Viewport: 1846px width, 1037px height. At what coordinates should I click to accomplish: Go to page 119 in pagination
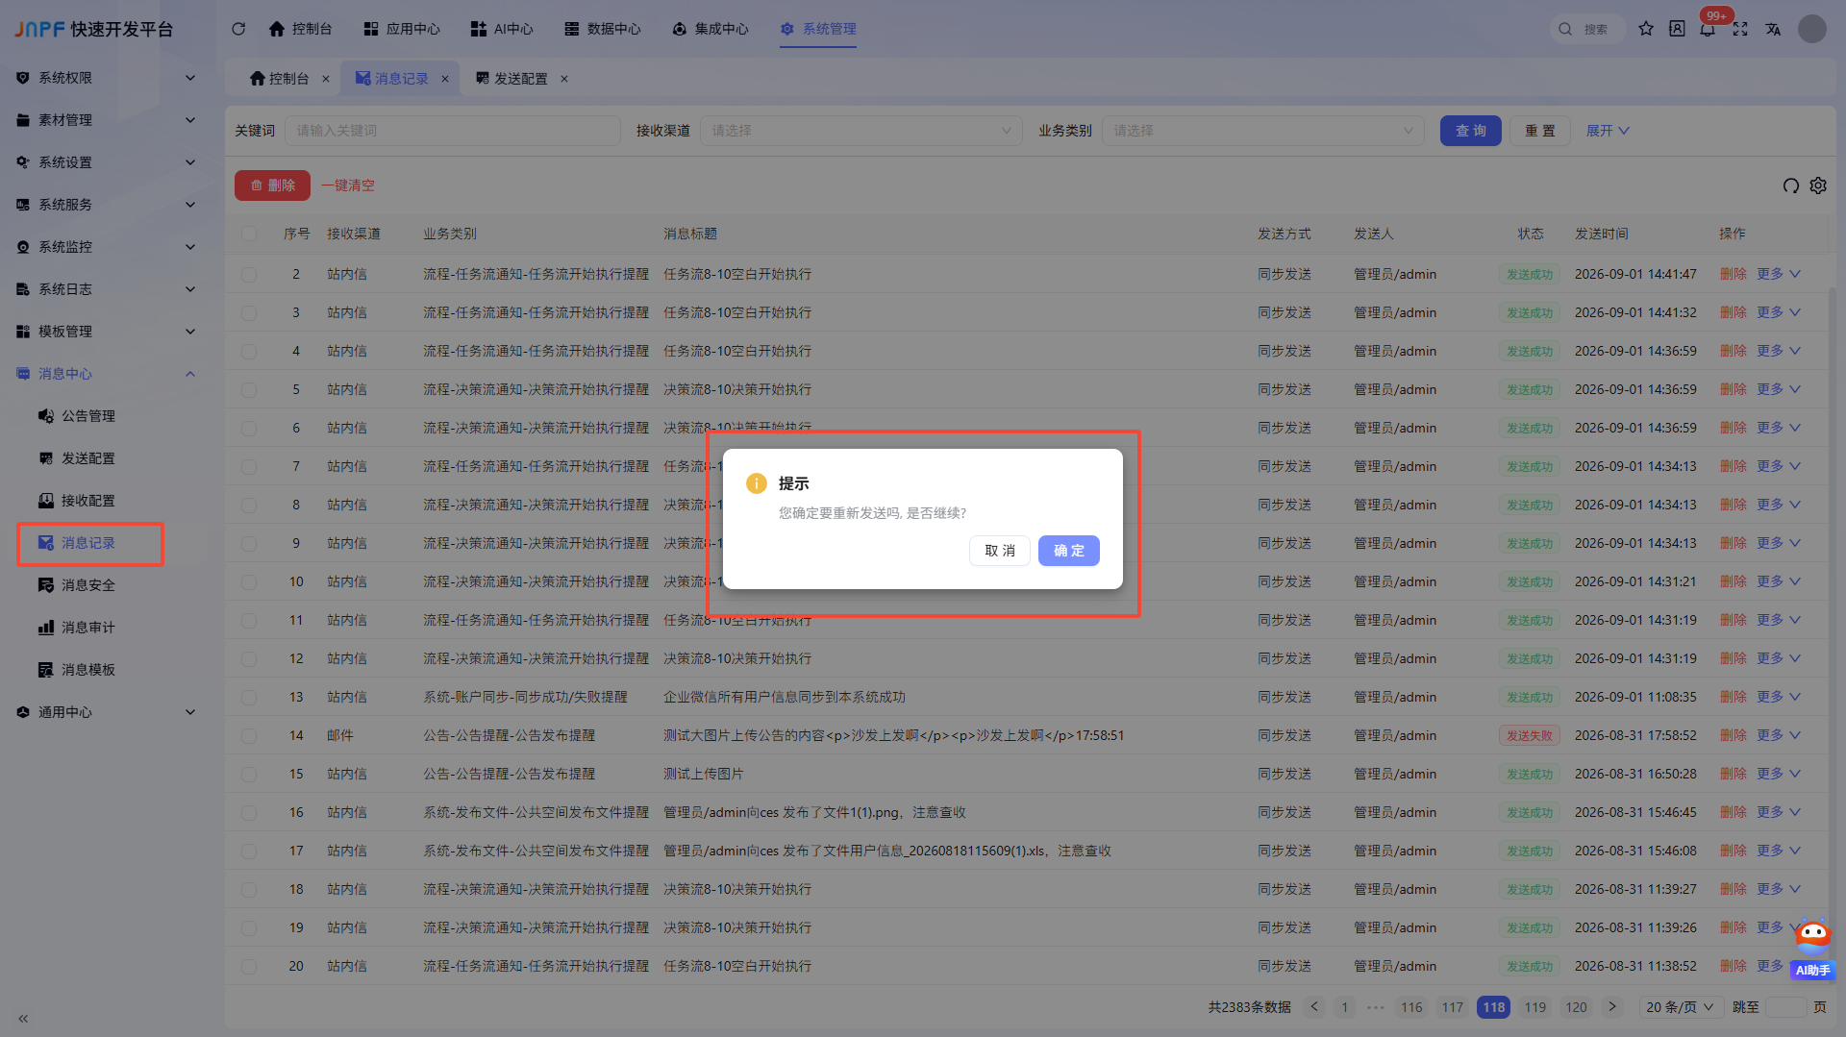[x=1535, y=1007]
